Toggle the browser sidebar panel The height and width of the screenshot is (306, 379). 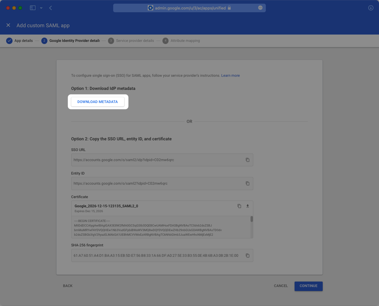tap(33, 8)
